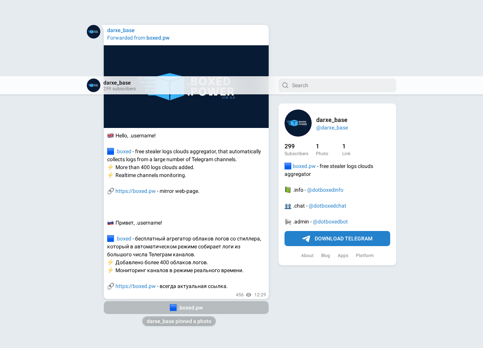
Task: Click the message author avatar beside post
Action: point(94,32)
